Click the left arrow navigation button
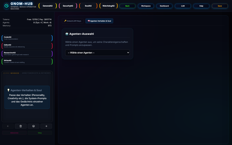The height and width of the screenshot is (145, 232). [x=8, y=126]
